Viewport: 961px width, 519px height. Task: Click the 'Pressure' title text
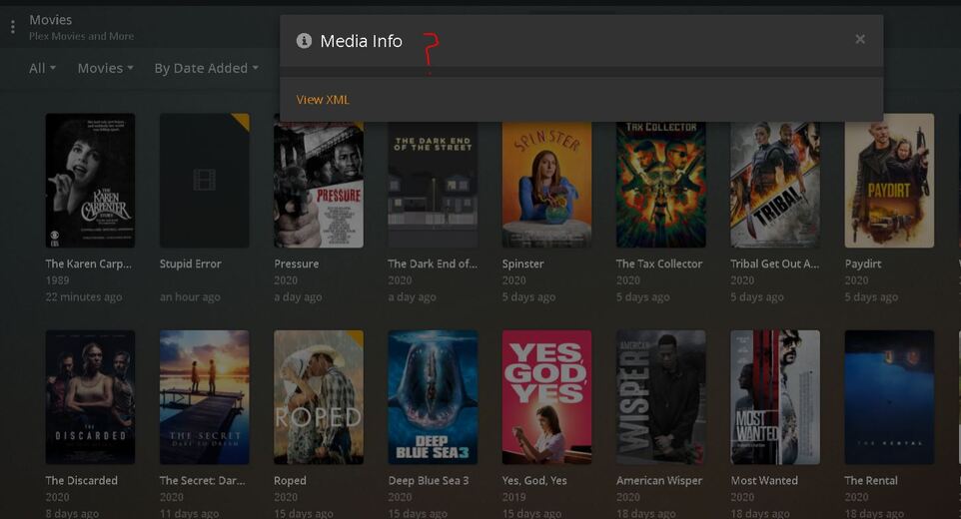296,263
